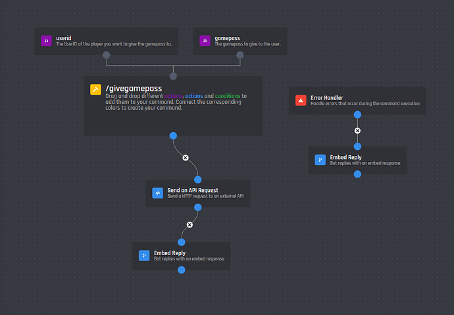Click the Embed Reply icon under Error Handler

coord(320,160)
